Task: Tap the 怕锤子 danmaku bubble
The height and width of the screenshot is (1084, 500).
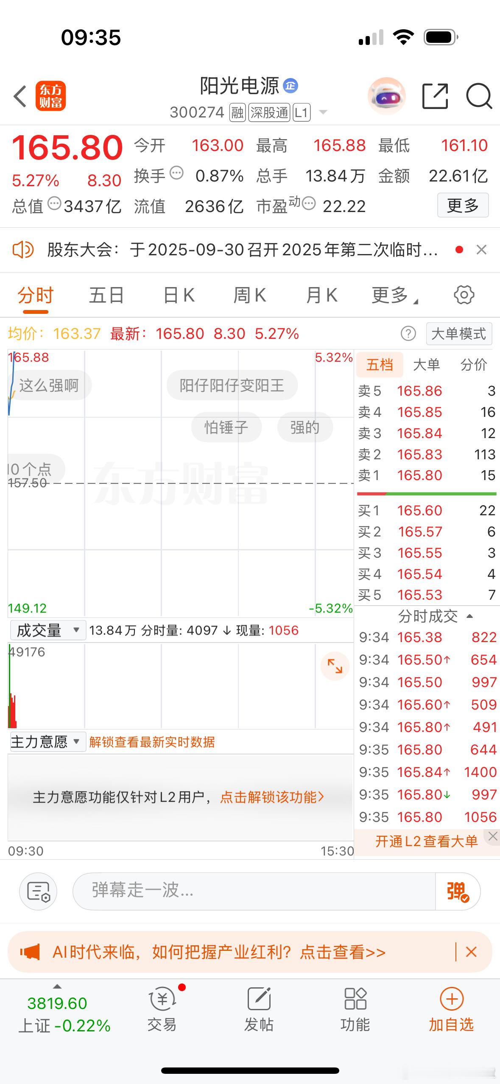Action: tap(226, 427)
